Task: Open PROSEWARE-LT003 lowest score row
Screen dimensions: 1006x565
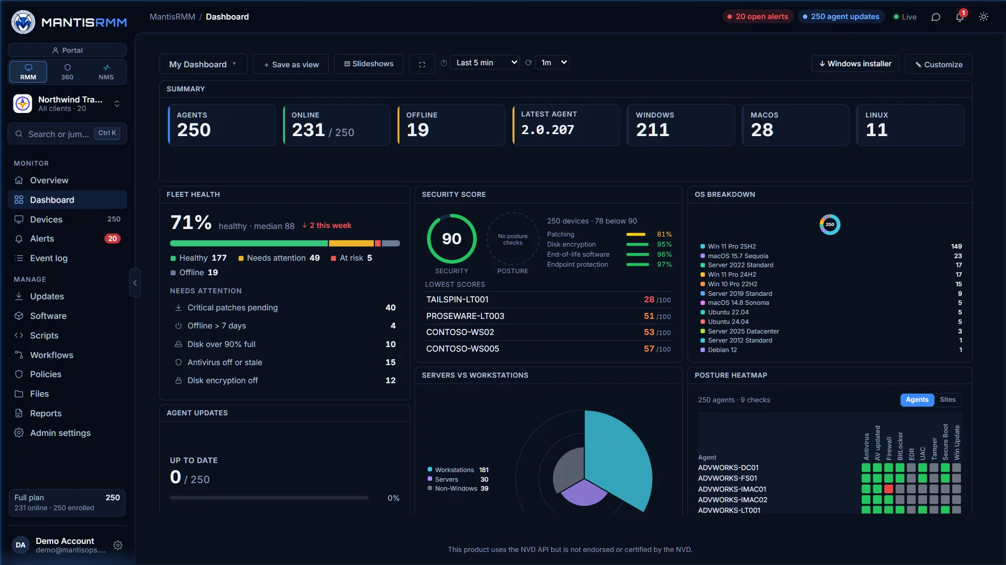Action: 548,316
